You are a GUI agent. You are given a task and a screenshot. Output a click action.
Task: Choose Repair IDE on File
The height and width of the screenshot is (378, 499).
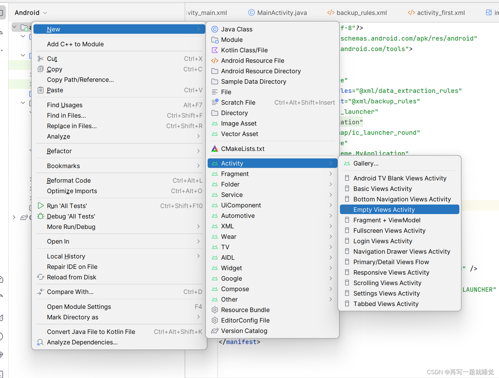tap(119, 267)
